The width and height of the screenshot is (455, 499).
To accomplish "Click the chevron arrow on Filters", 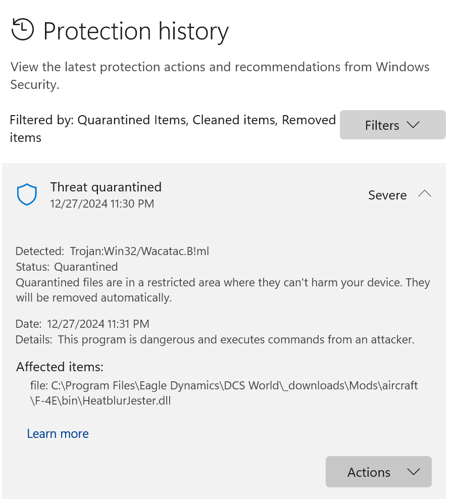I will click(x=413, y=125).
